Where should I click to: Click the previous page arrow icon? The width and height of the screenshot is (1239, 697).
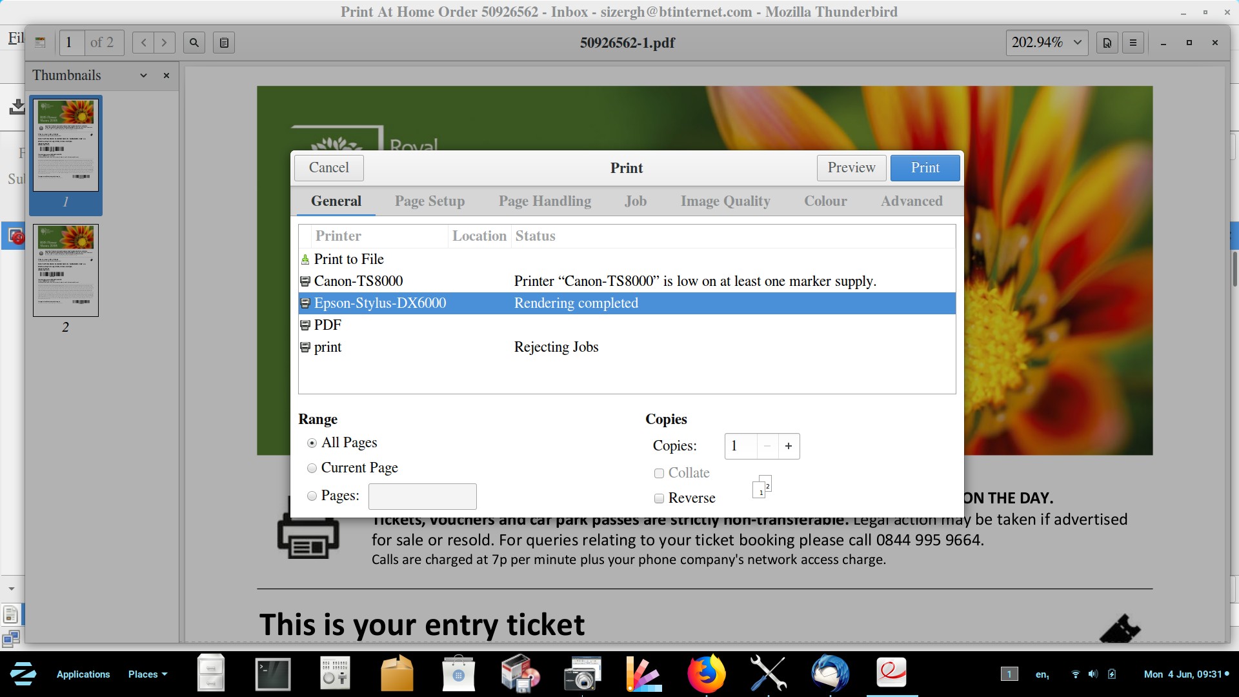click(143, 43)
